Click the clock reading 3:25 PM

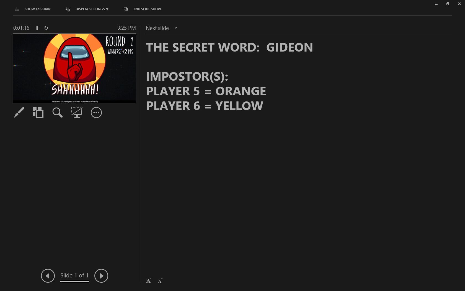click(x=126, y=28)
